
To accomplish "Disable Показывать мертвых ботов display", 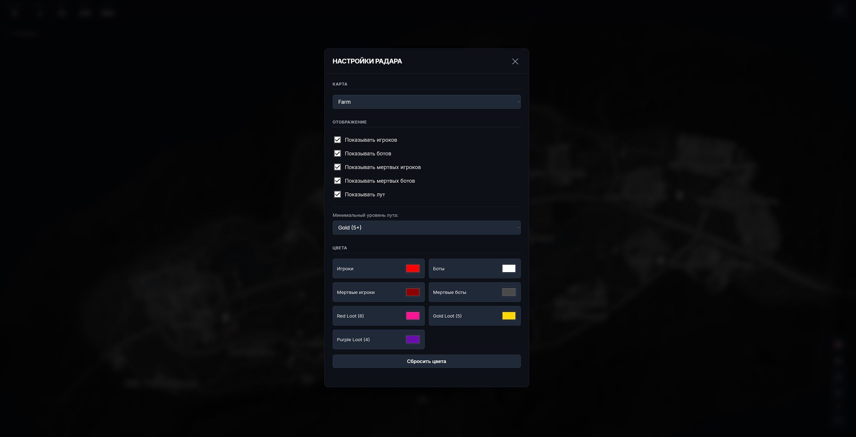I will click(x=337, y=181).
